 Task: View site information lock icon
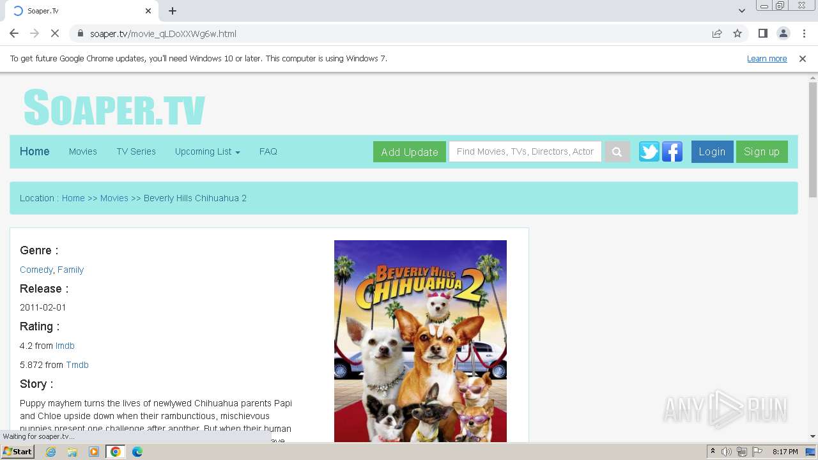pyautogui.click(x=81, y=34)
